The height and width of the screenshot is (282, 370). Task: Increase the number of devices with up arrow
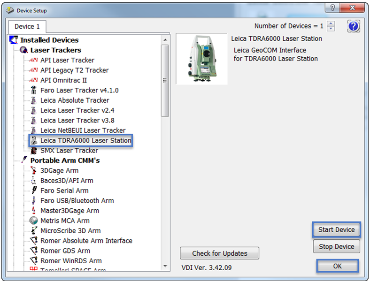pos(331,23)
